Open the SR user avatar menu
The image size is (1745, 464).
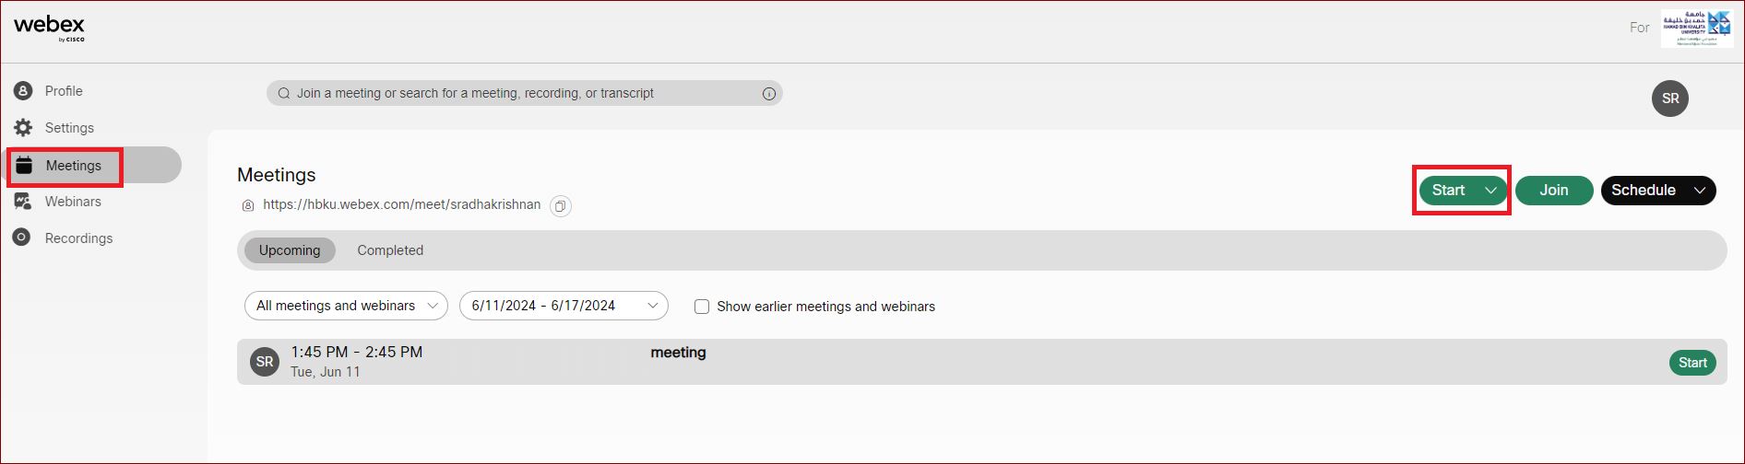tap(1670, 99)
